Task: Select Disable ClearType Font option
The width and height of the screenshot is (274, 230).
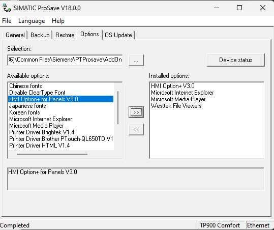Action: click(37, 93)
